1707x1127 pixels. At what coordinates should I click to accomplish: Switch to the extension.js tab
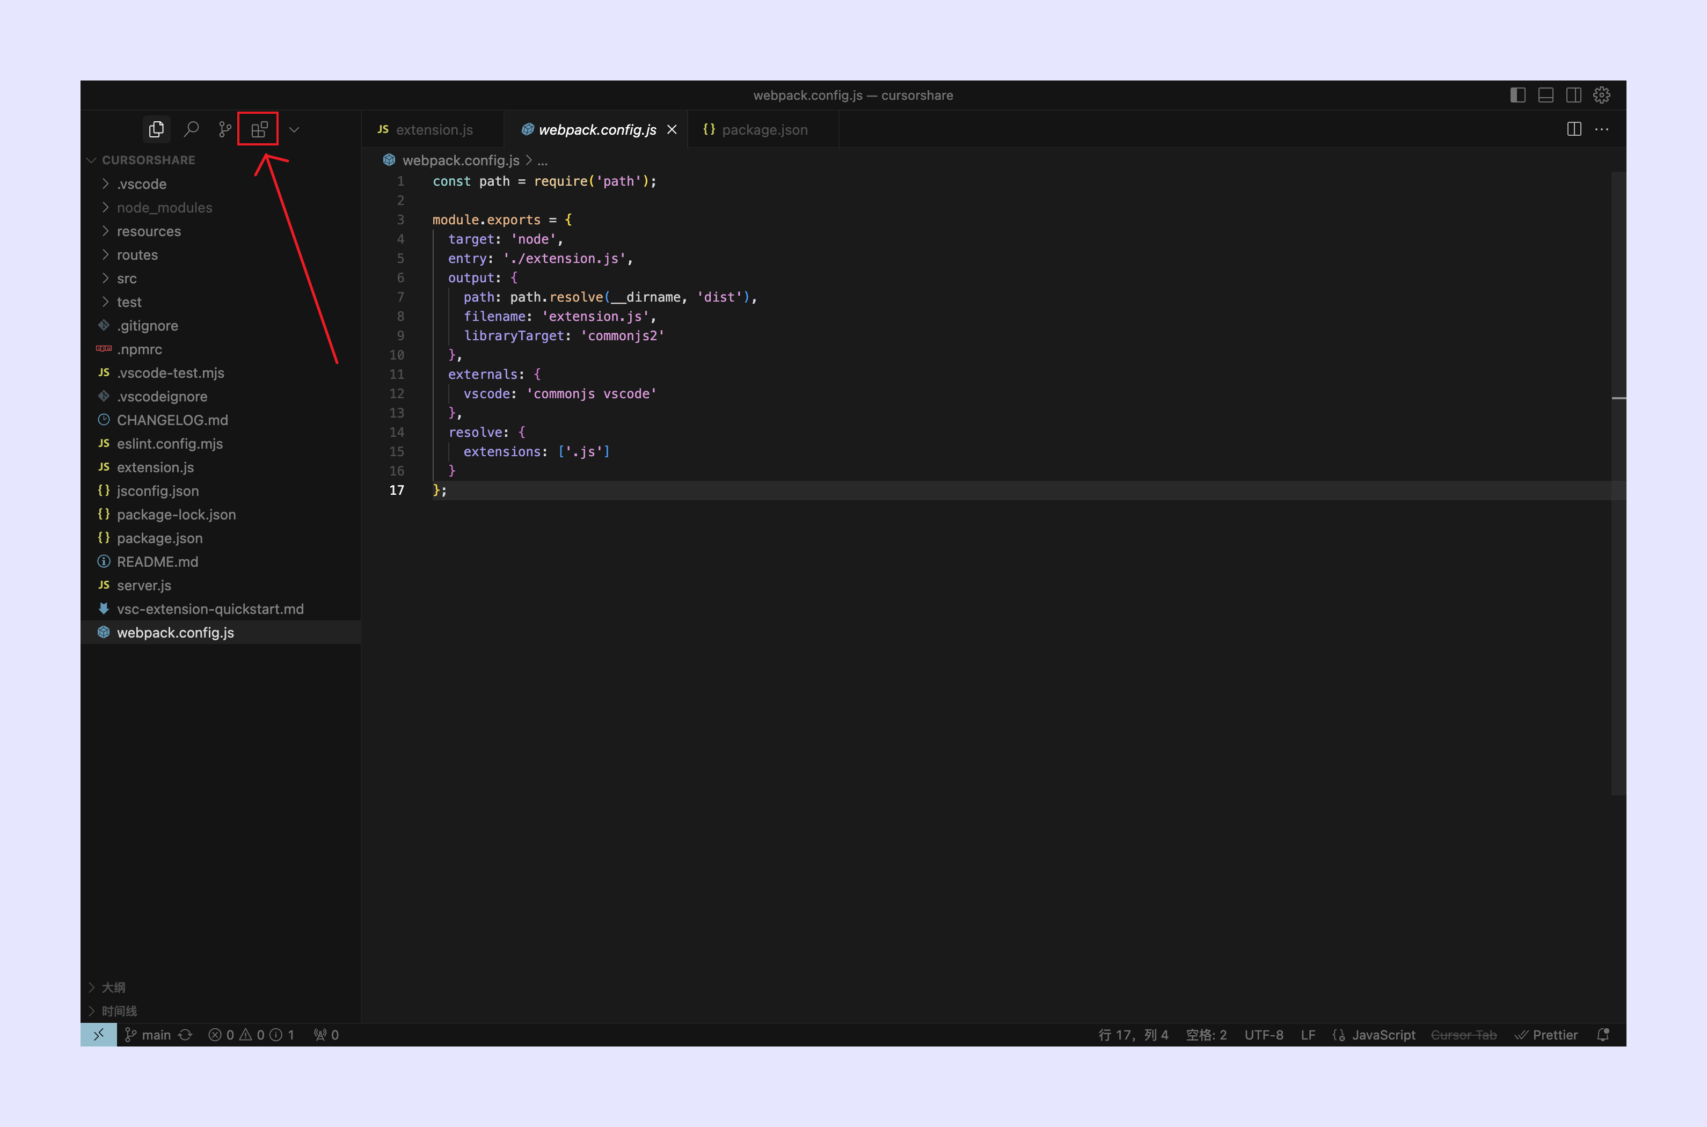click(x=433, y=129)
